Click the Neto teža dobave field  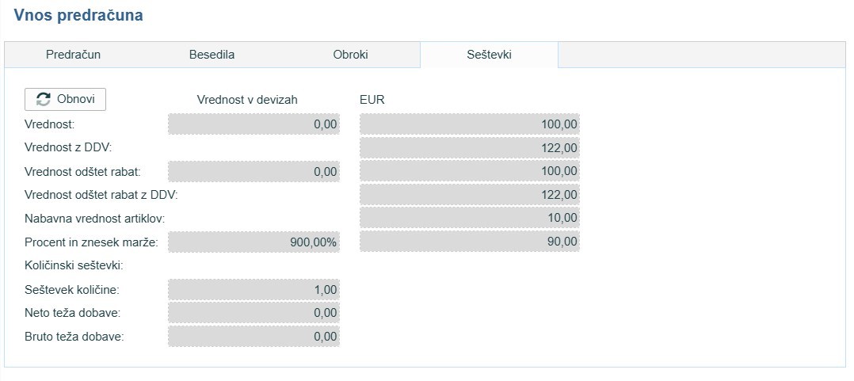pos(254,313)
